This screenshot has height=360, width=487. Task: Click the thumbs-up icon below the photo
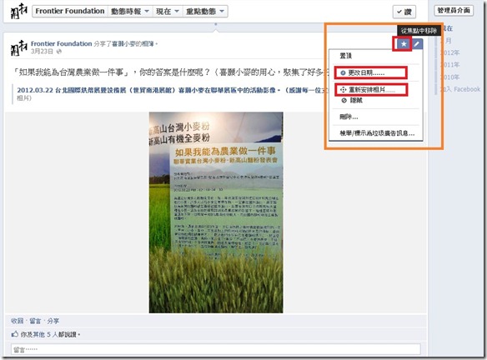tap(15, 334)
